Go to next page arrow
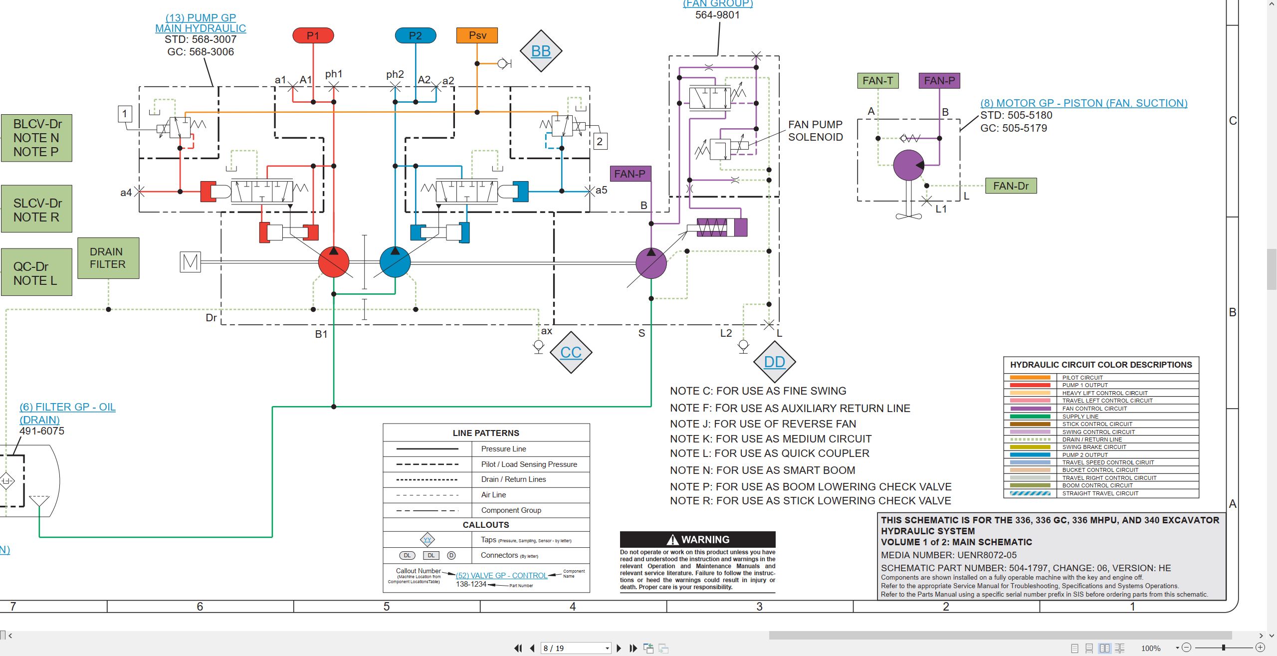The image size is (1277, 656). (x=619, y=648)
